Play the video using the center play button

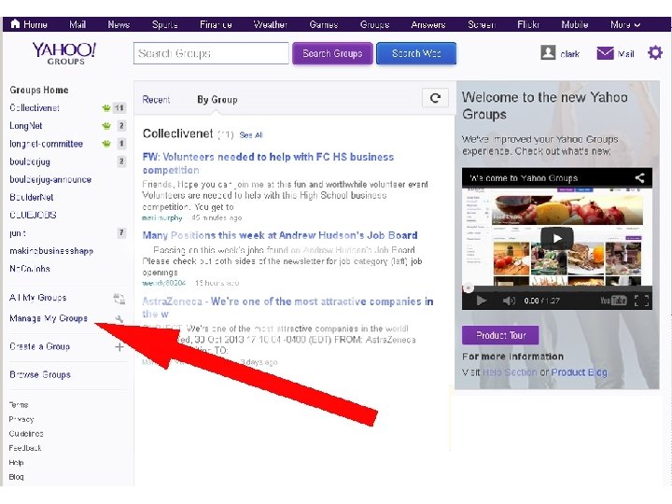556,238
